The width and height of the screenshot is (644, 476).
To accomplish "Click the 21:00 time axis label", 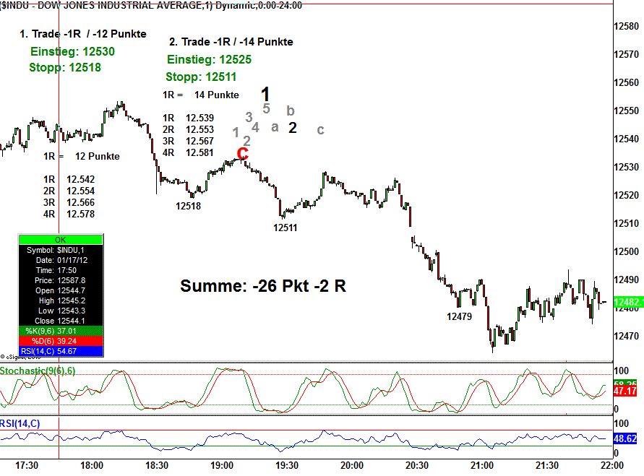I will click(482, 464).
